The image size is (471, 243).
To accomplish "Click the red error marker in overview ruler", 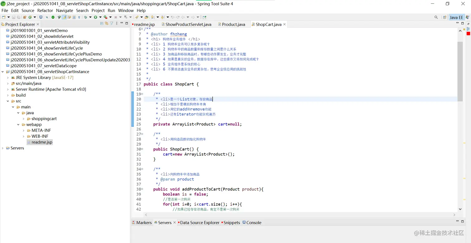I will click(x=468, y=34).
